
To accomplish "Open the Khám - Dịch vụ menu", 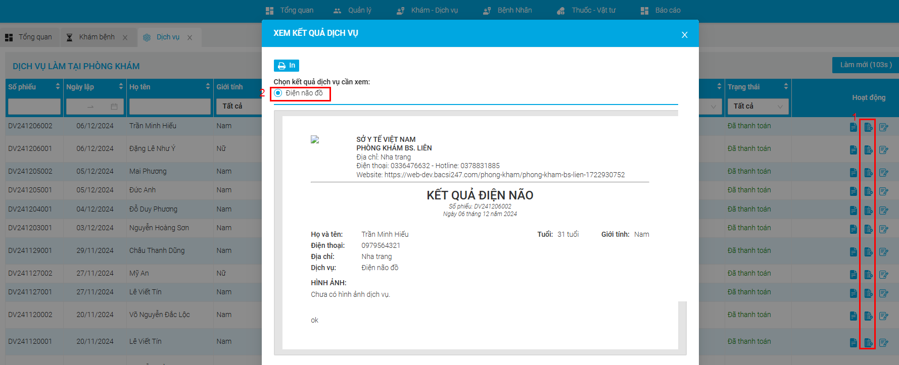I will point(427,10).
